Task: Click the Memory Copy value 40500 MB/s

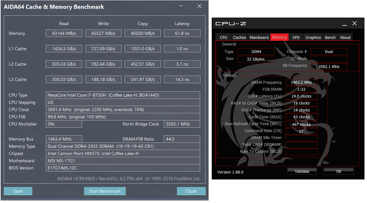Action: tap(142, 33)
